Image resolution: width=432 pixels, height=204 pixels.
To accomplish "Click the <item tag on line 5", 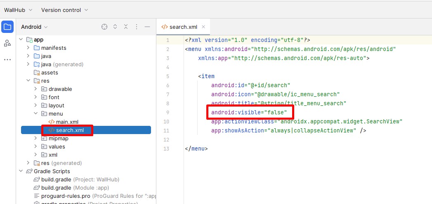I will point(206,76).
